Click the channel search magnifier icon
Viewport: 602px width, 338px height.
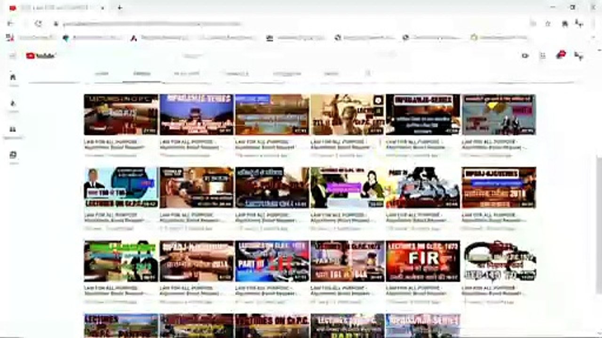(368, 73)
